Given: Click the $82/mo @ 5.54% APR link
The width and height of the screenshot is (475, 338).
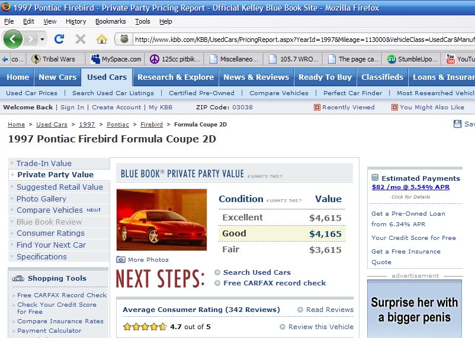Looking at the screenshot, I should [410, 187].
